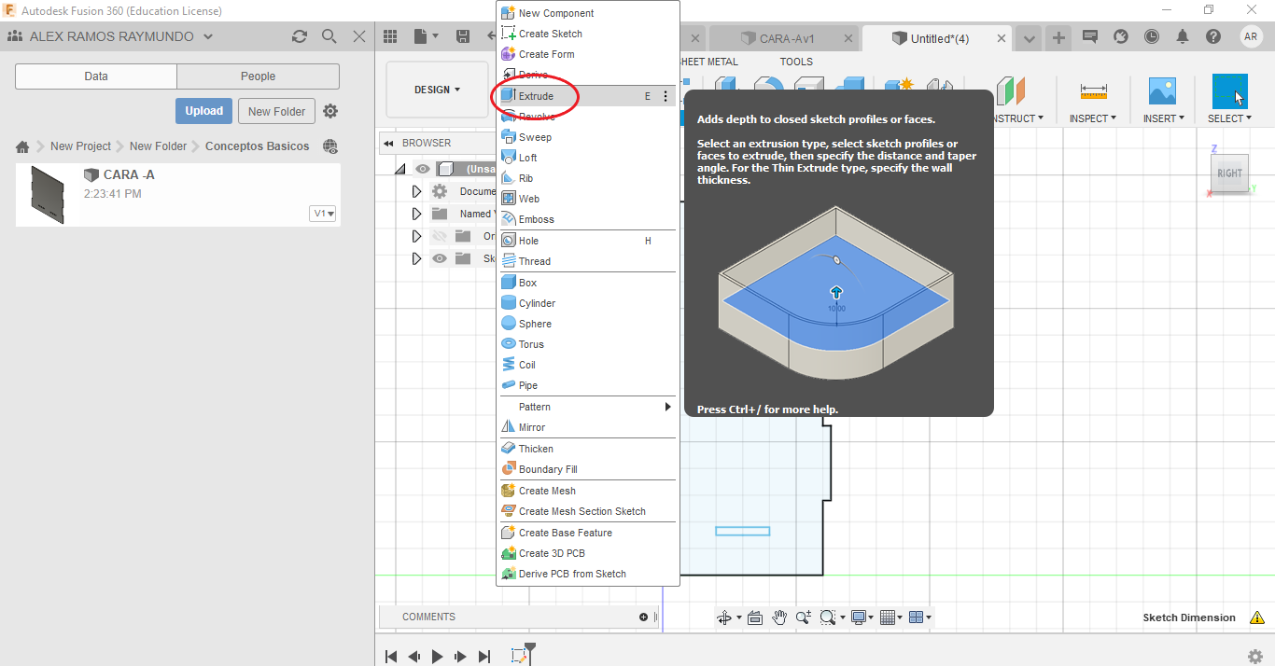Open the DESIGN workspace dropdown
This screenshot has height=666, width=1275.
(438, 90)
